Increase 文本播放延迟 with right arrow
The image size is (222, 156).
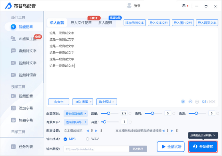point(96,131)
